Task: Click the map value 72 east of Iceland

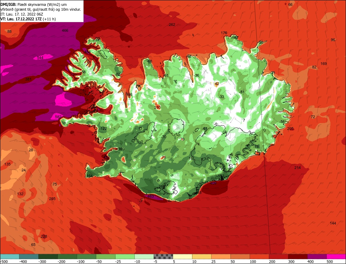Action: 313,117
